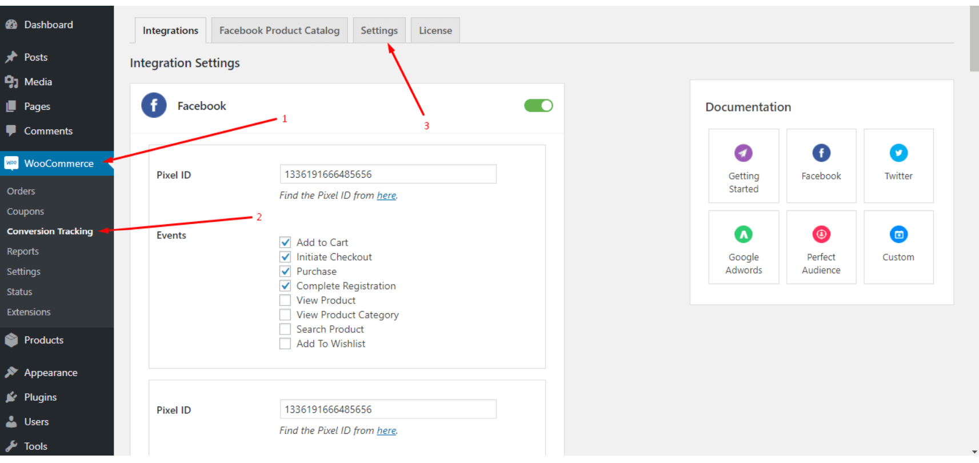Image resolution: width=979 pixels, height=463 pixels.
Task: Click the Users person icon
Action: coord(11,422)
